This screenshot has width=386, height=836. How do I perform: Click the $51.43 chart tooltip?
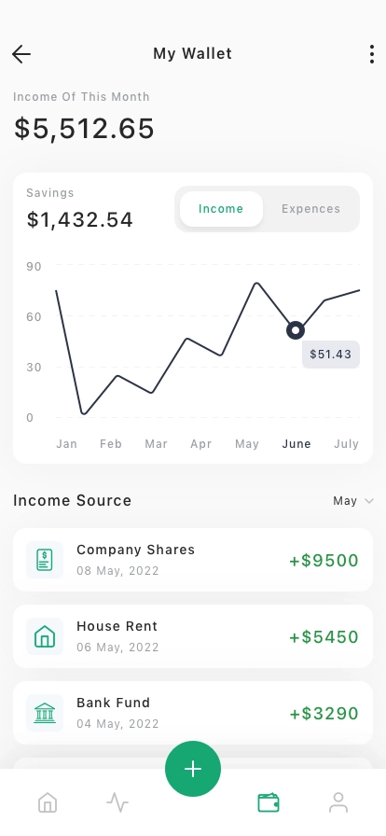331,354
